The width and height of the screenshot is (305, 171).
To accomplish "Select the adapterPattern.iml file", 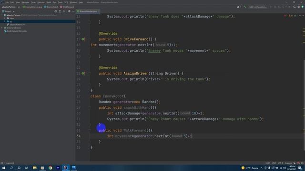I will coord(16,25).
